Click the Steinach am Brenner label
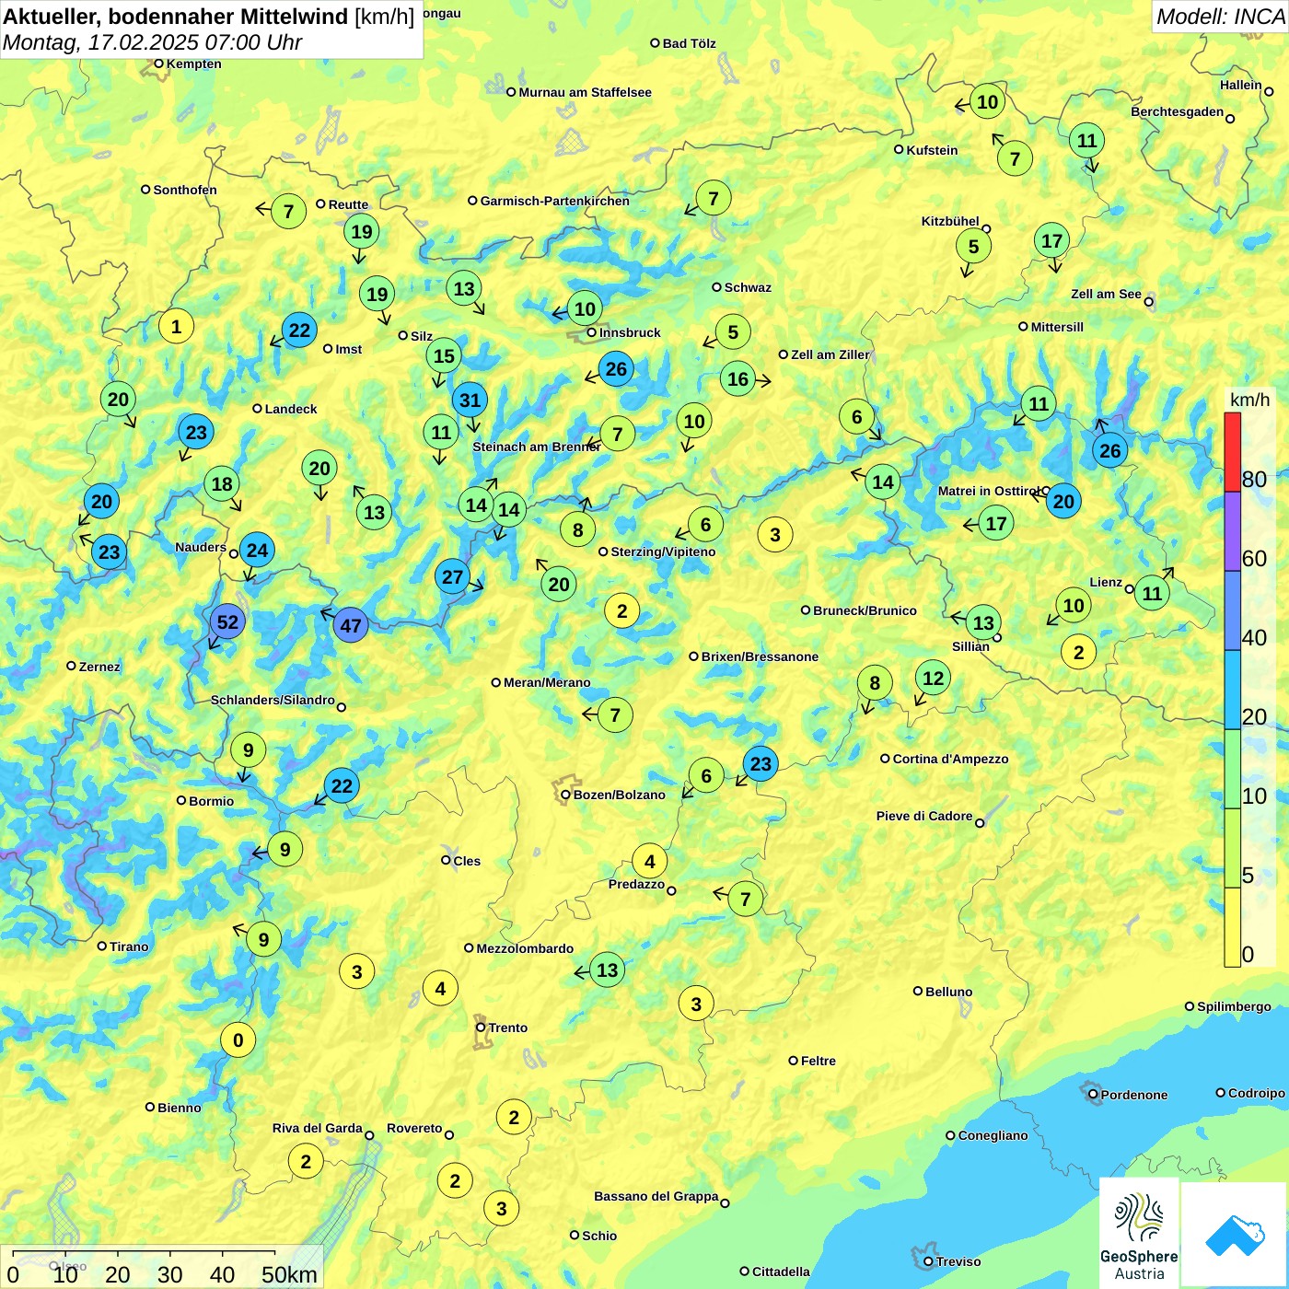The image size is (1289, 1289). pyautogui.click(x=537, y=447)
